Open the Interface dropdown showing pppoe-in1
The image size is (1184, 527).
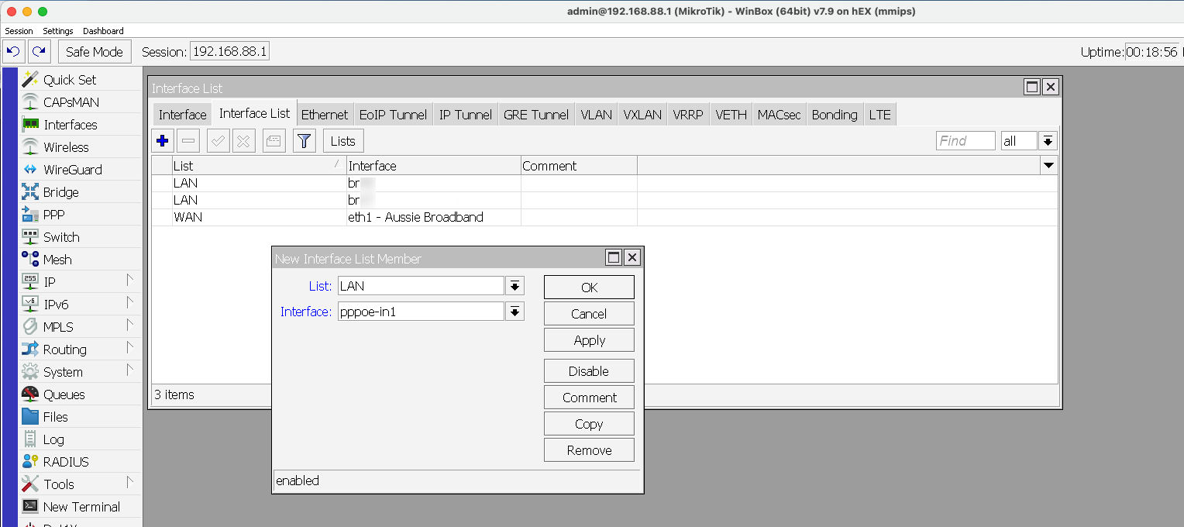click(x=515, y=311)
